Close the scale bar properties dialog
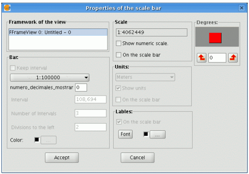249x174 pixels. coord(242,8)
